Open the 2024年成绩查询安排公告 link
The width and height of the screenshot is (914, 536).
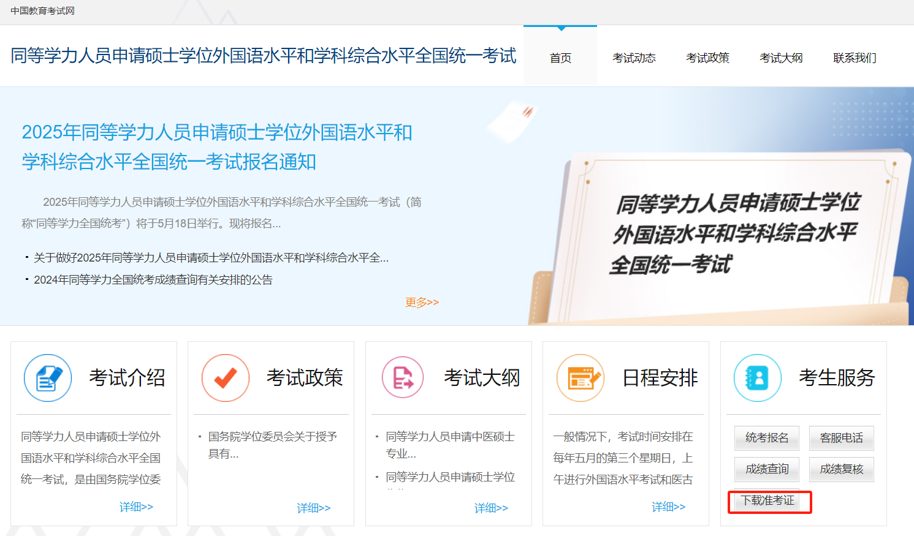click(153, 280)
